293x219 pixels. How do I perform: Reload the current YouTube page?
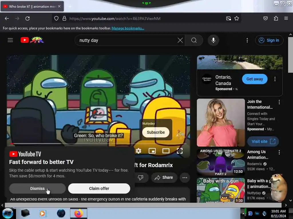[x=27, y=19]
